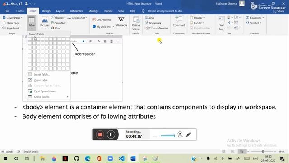
Task: Click English (India) language indicator
Action: [31, 152]
